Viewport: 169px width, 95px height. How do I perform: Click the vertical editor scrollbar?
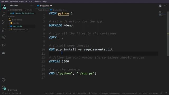[168, 34]
